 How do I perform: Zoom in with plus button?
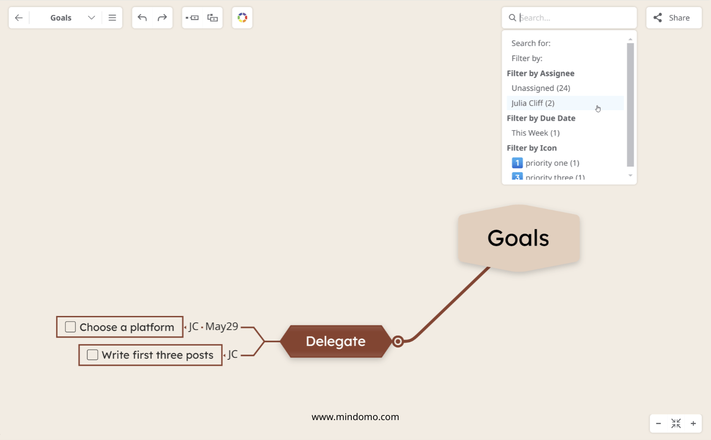point(693,423)
